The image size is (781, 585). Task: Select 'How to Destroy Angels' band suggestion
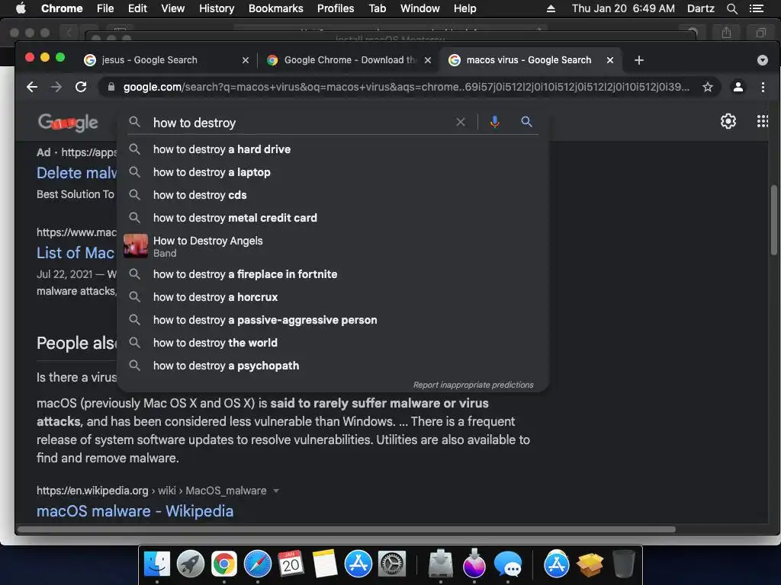(x=333, y=246)
